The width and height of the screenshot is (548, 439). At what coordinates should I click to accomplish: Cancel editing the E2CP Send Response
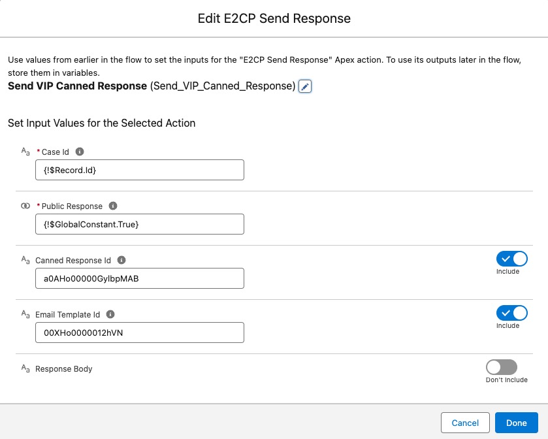465,423
